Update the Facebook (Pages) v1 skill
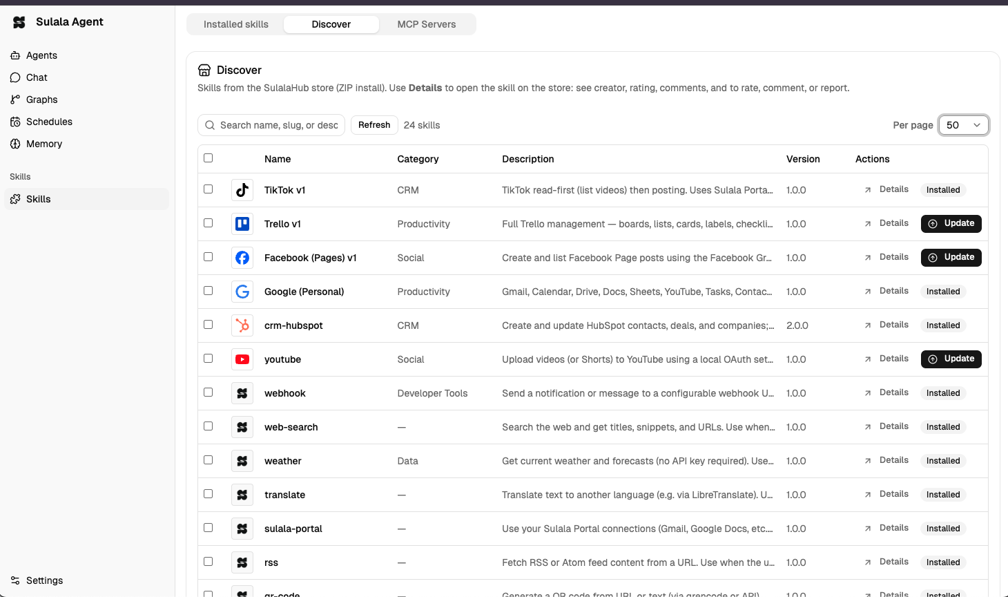This screenshot has height=597, width=1008. (x=951, y=258)
